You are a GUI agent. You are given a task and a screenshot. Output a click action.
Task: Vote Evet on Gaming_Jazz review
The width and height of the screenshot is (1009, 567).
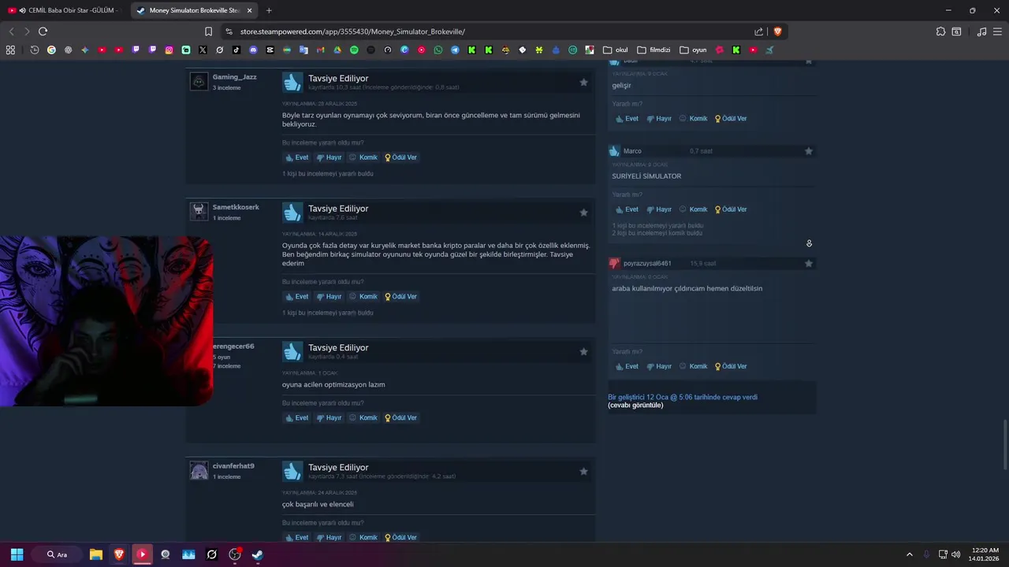point(296,157)
